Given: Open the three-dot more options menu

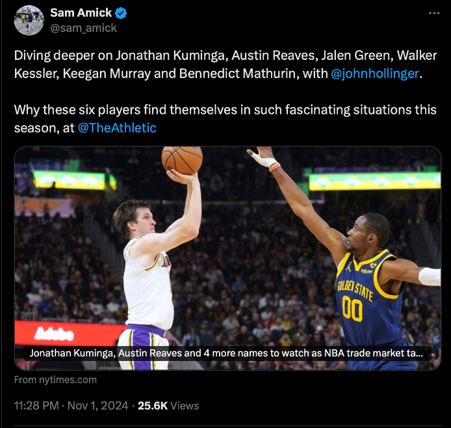Looking at the screenshot, I should (x=434, y=13).
